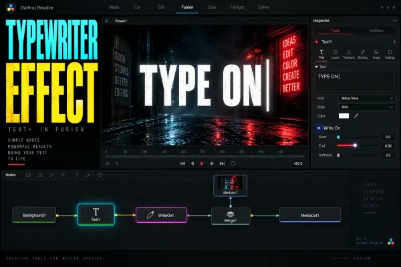Viewport: 401px width, 267px height.
Task: Jump to the last frame
Action: (222, 164)
